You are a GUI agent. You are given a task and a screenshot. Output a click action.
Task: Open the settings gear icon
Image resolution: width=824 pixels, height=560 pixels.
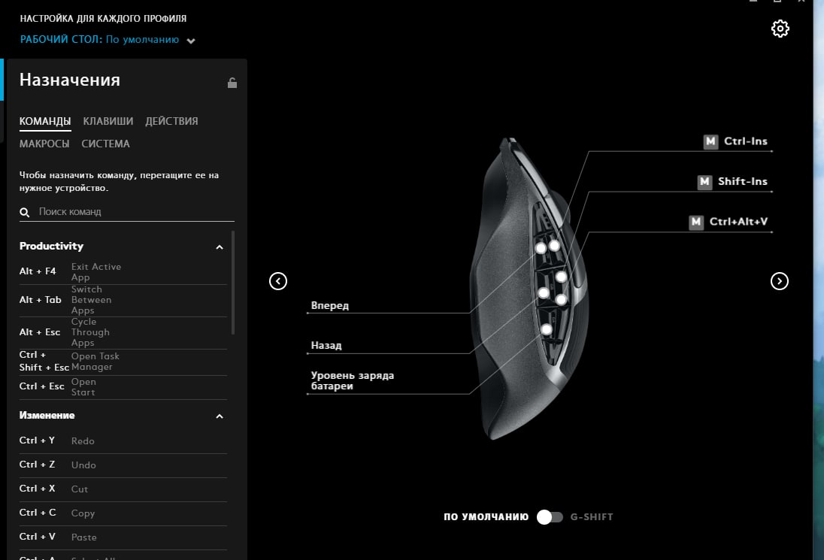780,29
